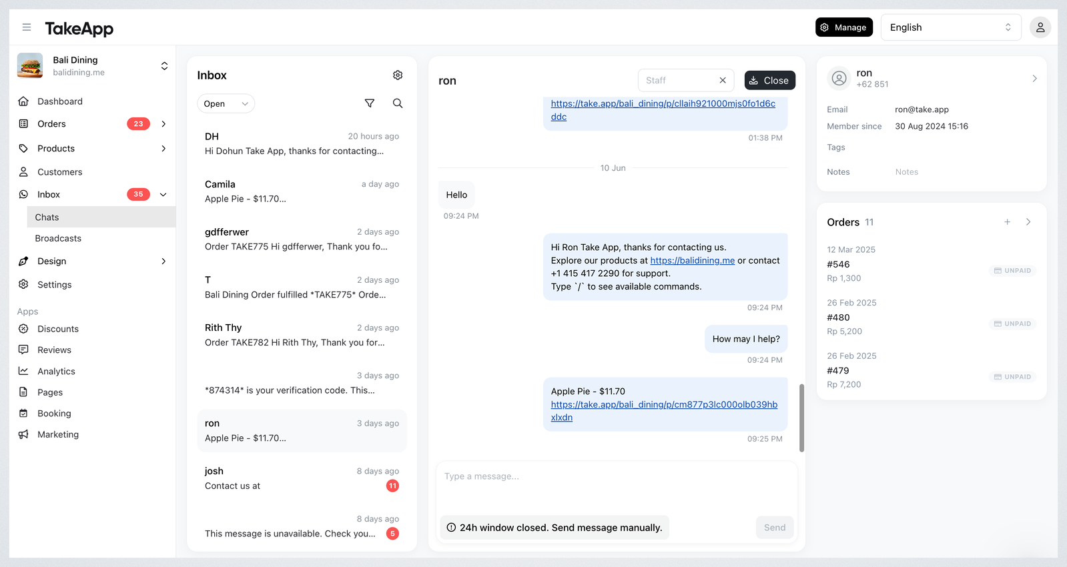Screen dimensions: 1067x567
Task: Open the Camila conversation
Action: [x=302, y=191]
